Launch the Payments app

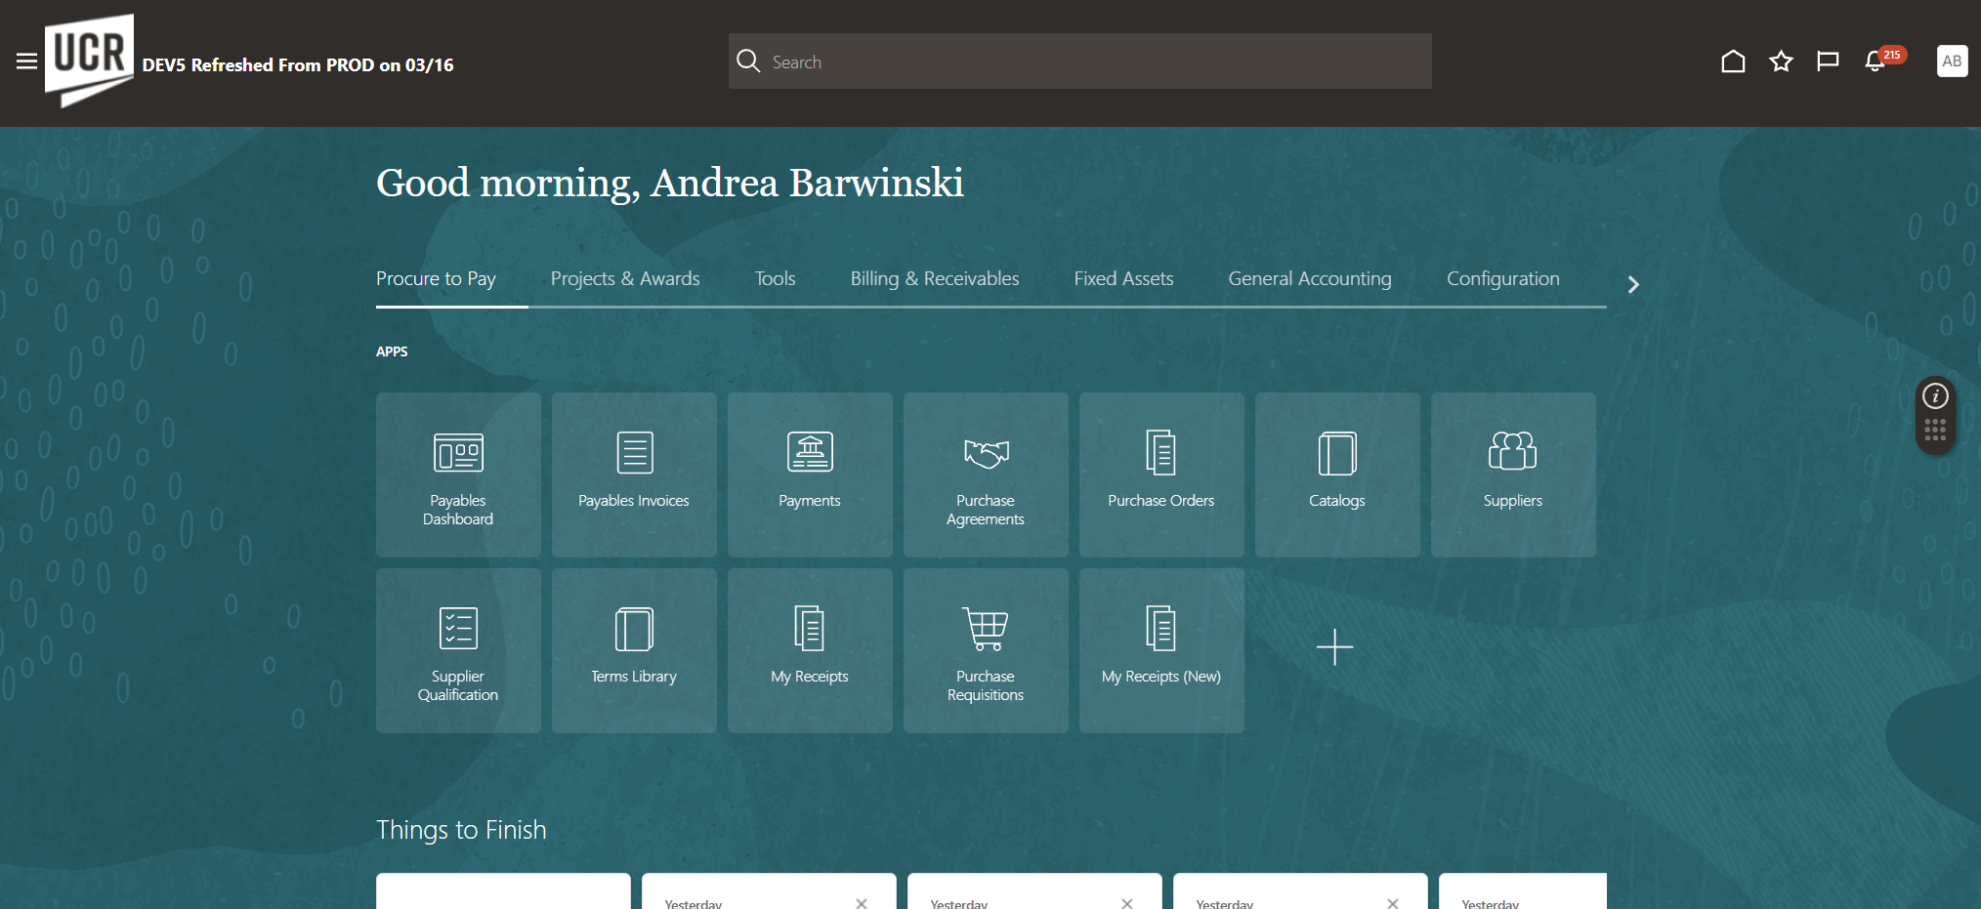pyautogui.click(x=810, y=475)
